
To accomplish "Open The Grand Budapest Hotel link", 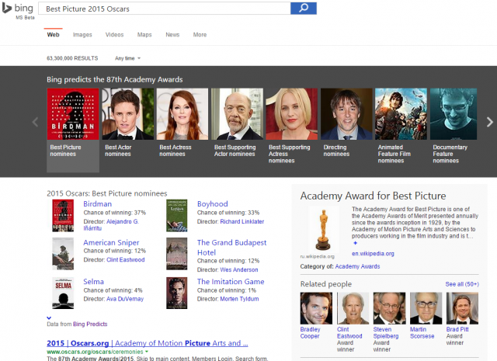I will tap(231, 248).
